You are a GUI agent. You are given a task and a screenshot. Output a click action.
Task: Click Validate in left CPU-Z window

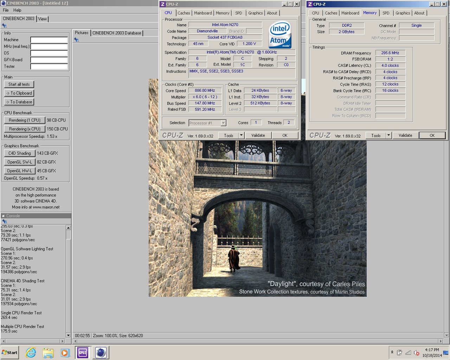[258, 135]
